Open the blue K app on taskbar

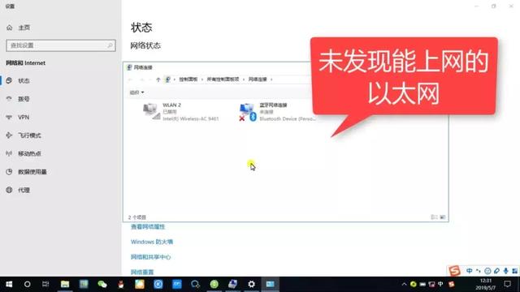(x=158, y=284)
